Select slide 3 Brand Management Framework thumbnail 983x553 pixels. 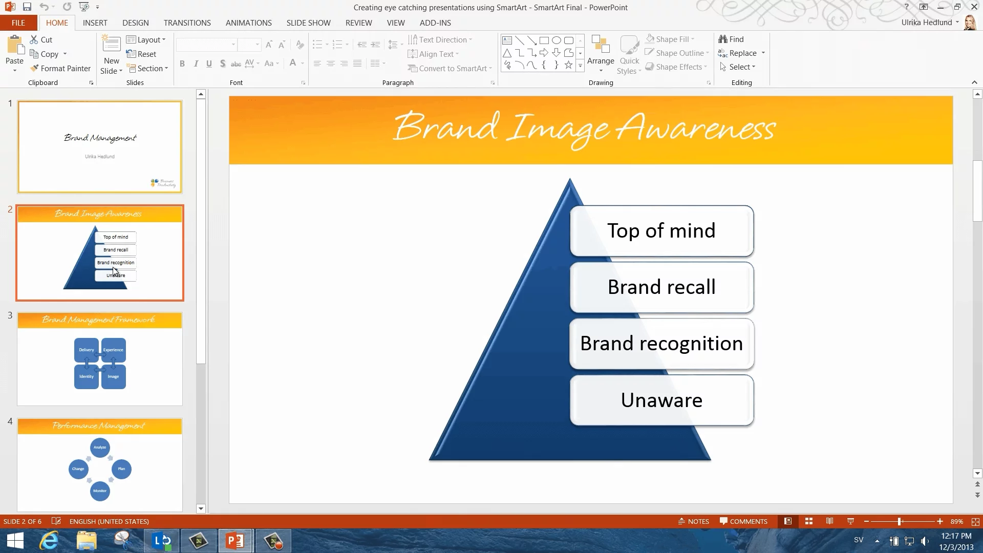point(100,358)
